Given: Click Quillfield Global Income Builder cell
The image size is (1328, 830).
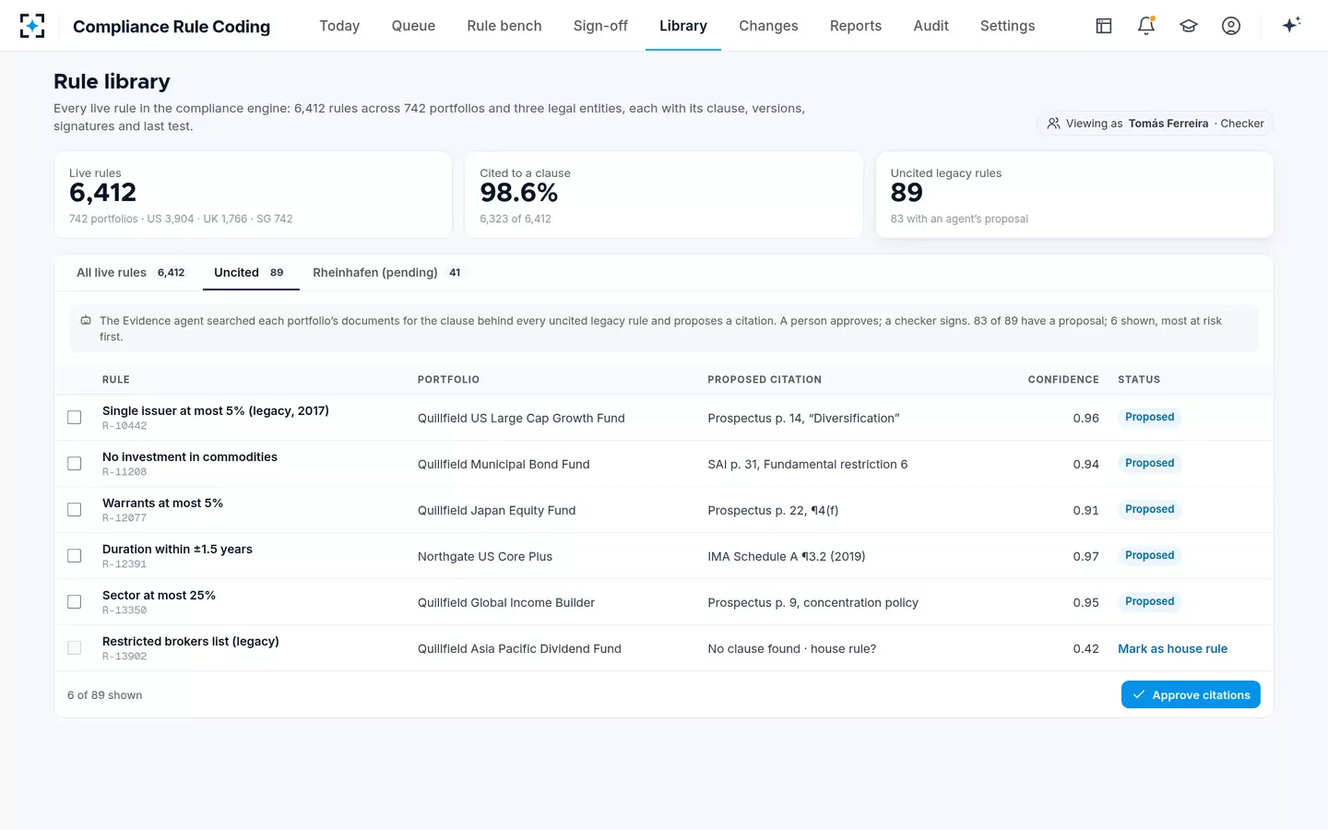Looking at the screenshot, I should pyautogui.click(x=506, y=603).
